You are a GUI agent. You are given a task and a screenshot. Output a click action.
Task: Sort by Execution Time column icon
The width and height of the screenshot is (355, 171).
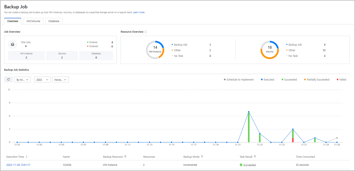27,157
